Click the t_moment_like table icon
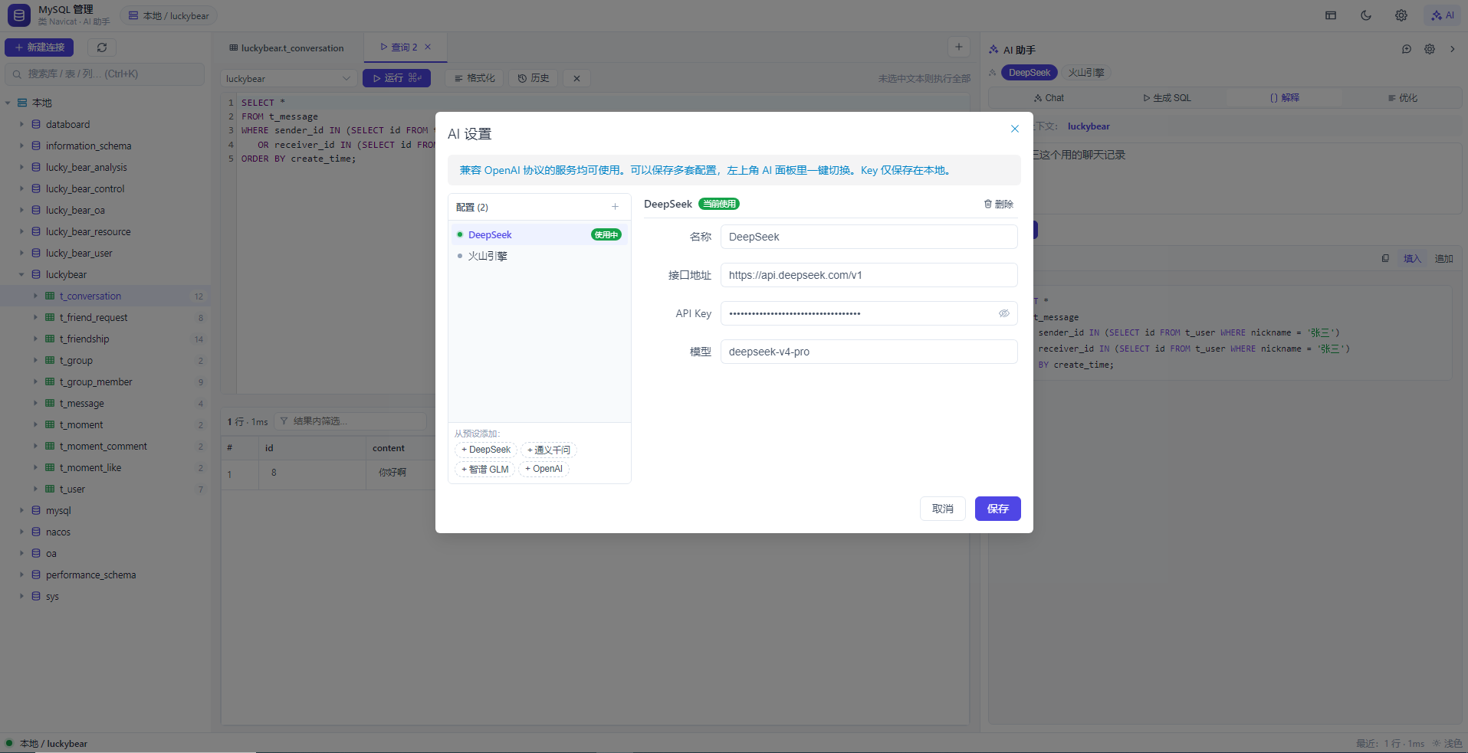This screenshot has height=753, width=1468. click(x=50, y=467)
